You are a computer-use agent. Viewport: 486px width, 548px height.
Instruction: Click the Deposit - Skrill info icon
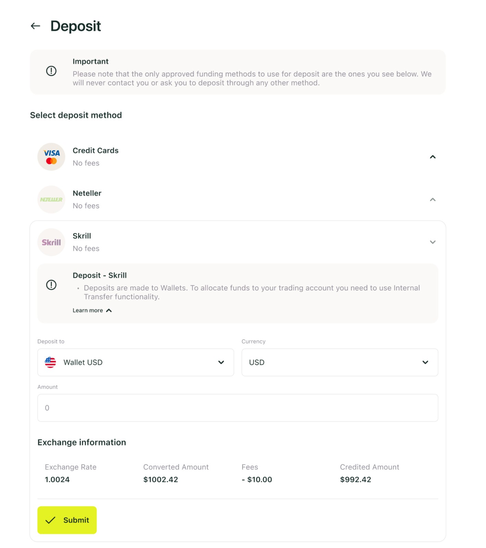(51, 285)
